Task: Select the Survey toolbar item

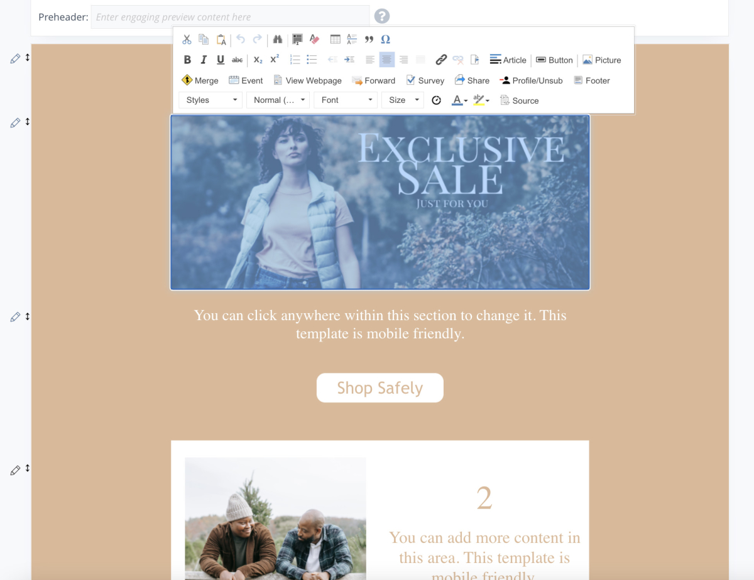Action: [x=425, y=80]
